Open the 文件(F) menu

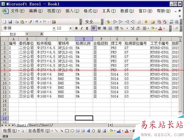[18, 11]
